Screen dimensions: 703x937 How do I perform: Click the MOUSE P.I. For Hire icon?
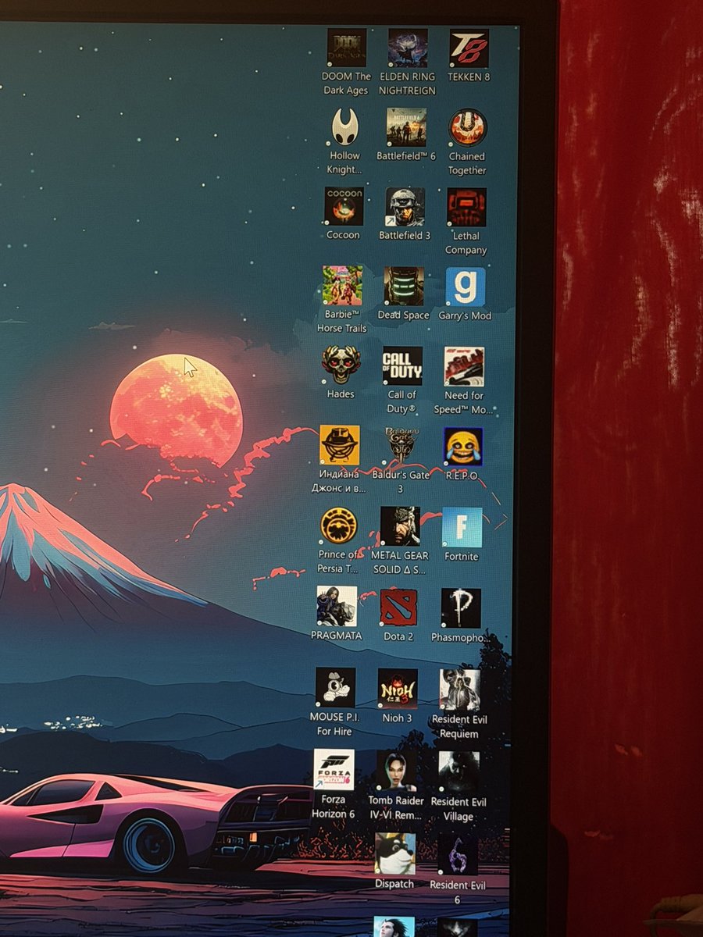[335, 687]
